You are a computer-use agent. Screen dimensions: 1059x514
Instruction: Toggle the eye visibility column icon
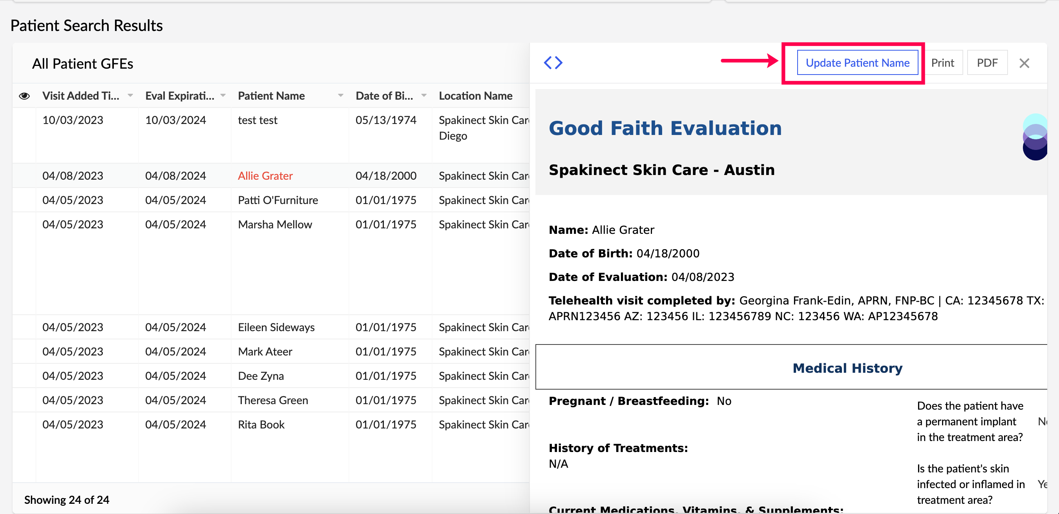(x=24, y=96)
